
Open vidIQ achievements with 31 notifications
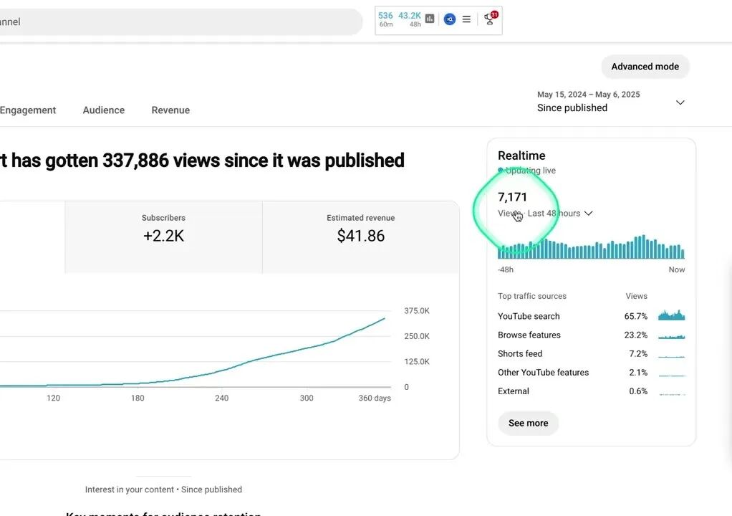[489, 19]
